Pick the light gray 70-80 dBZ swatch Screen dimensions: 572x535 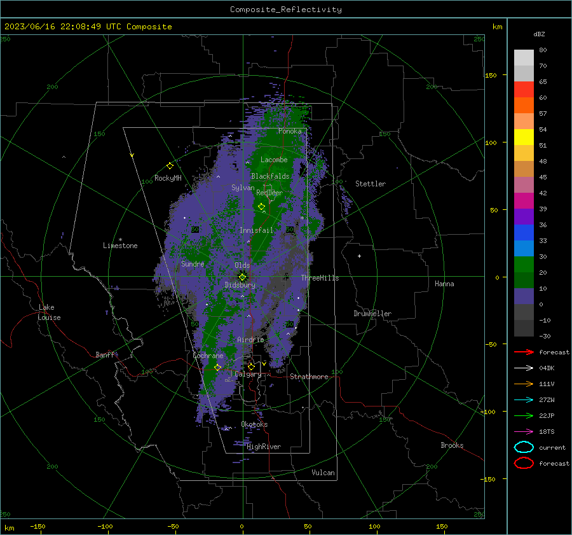click(524, 58)
